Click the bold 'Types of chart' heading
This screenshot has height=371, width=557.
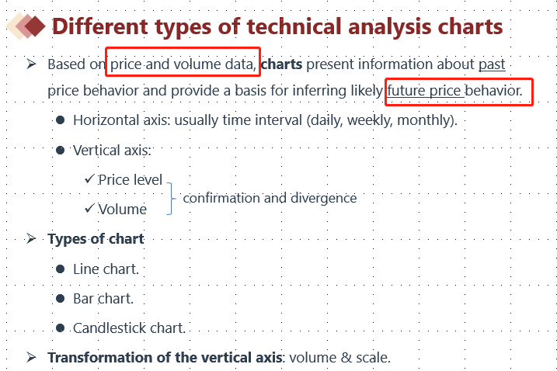click(x=96, y=239)
